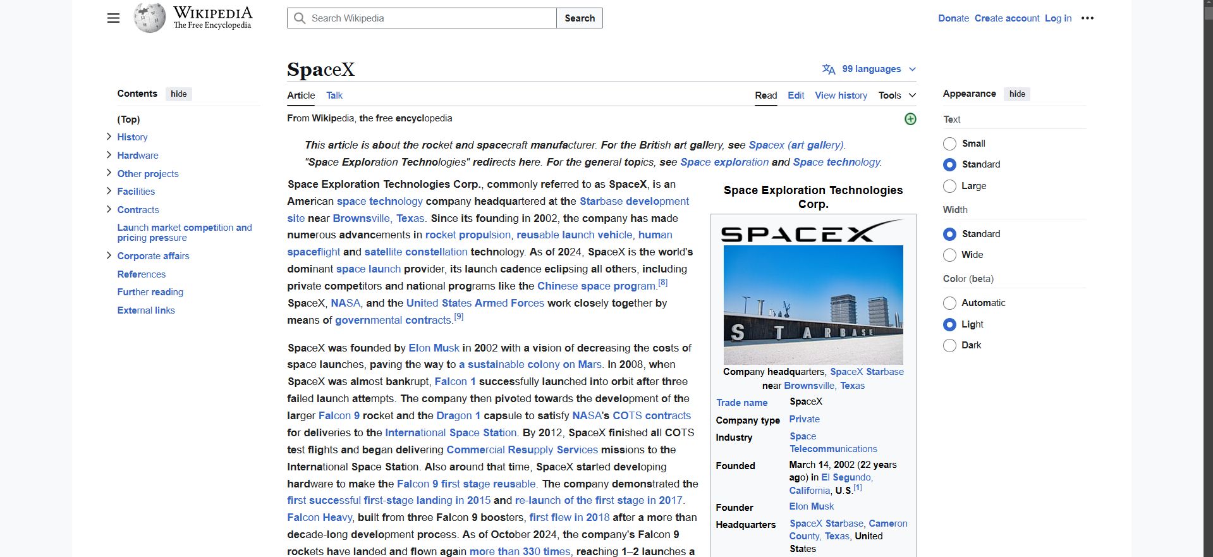1213x557 pixels.
Task: Click the Log in link
Action: 1058,18
